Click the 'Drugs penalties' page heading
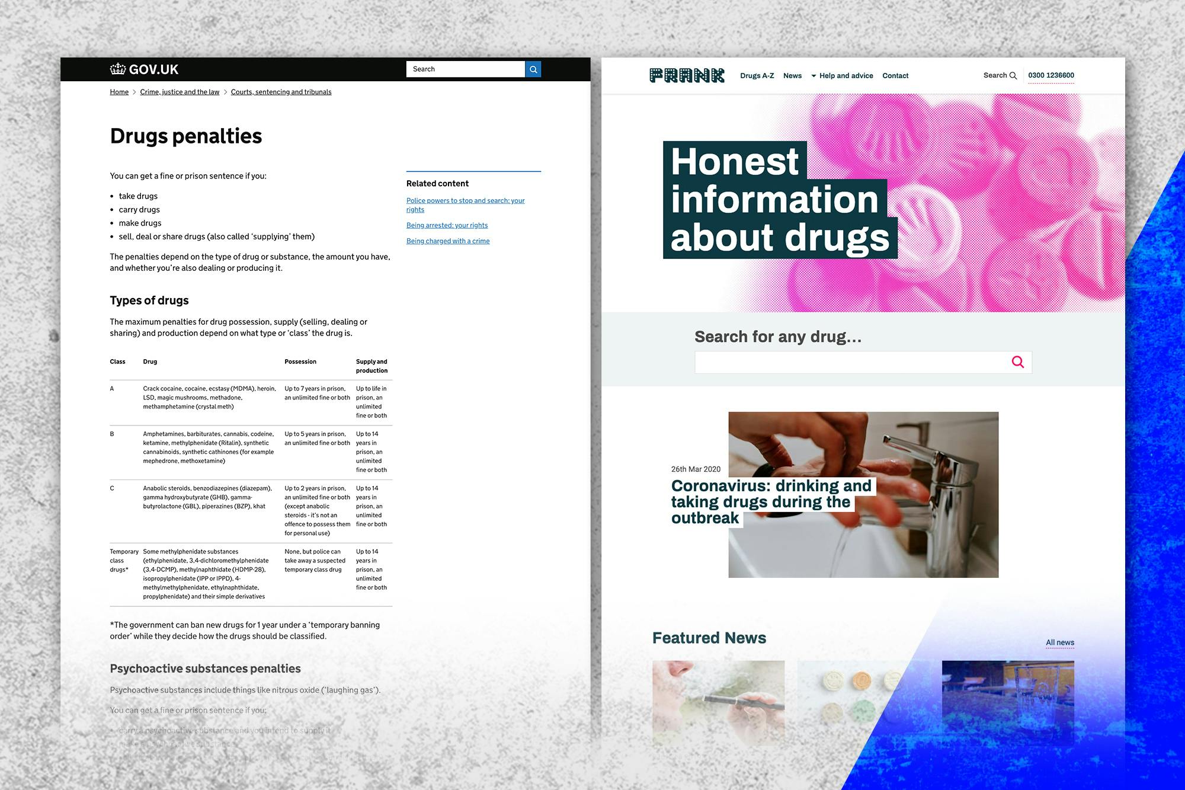This screenshot has height=790, width=1185. click(x=186, y=136)
